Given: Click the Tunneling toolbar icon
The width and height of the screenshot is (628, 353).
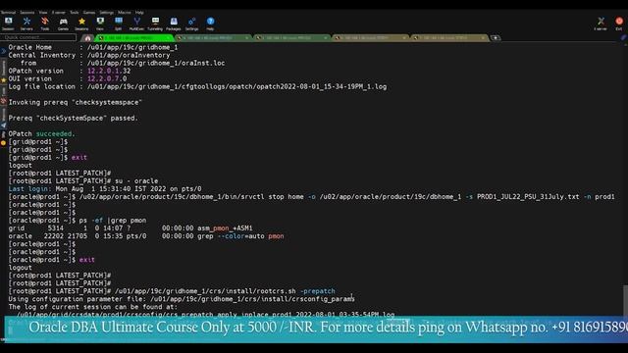Looking at the screenshot, I should (155, 24).
